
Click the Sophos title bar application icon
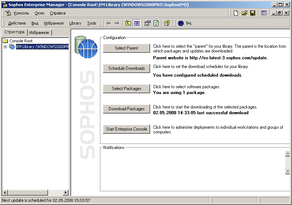coord(5,5)
